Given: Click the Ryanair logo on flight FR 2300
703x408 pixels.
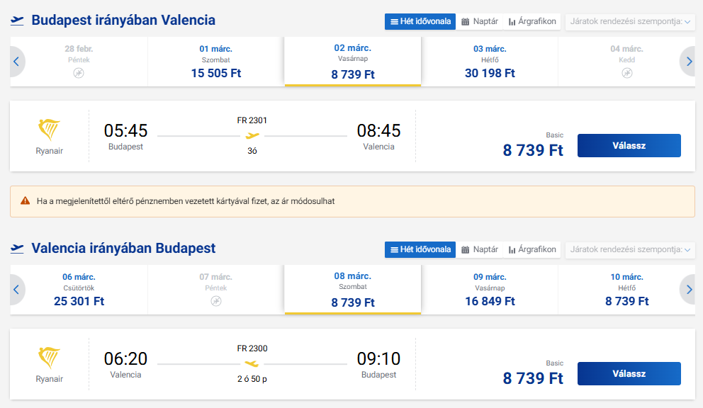Looking at the screenshot, I should pyautogui.click(x=49, y=358).
